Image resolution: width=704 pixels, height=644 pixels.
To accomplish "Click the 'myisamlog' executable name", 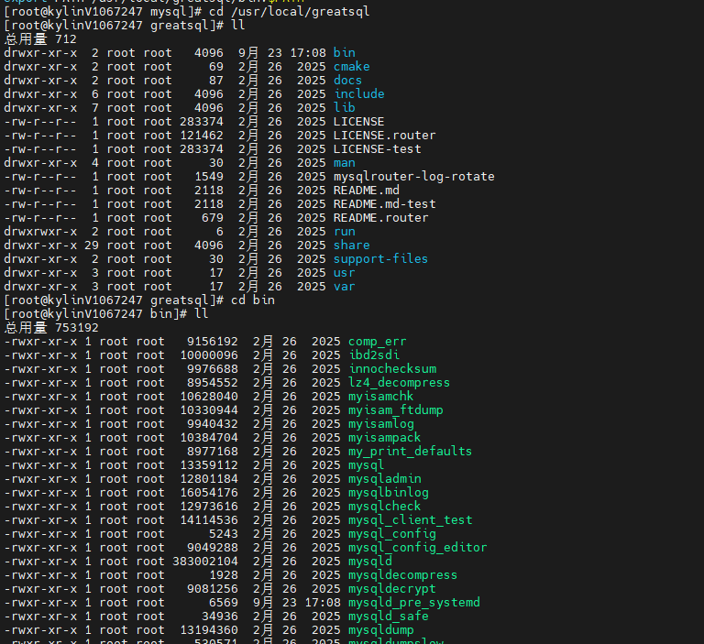I will click(380, 424).
